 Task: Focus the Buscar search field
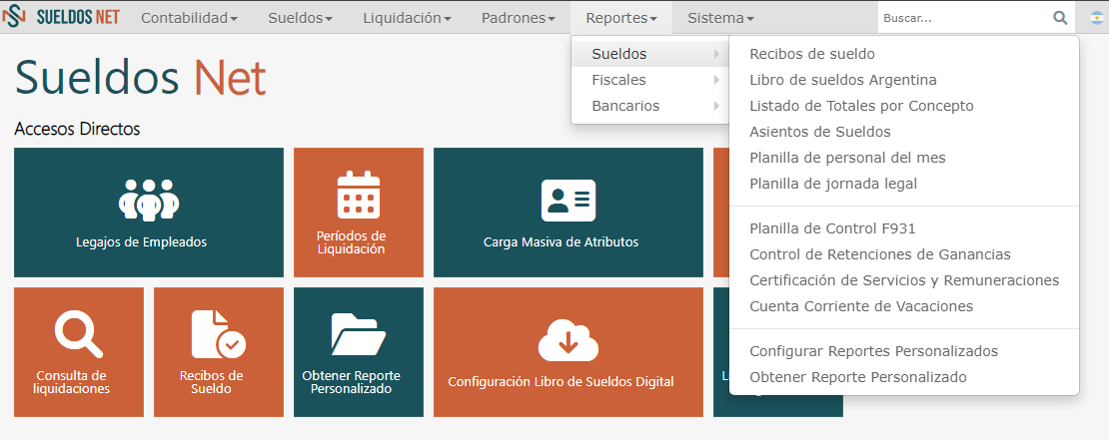pos(965,18)
